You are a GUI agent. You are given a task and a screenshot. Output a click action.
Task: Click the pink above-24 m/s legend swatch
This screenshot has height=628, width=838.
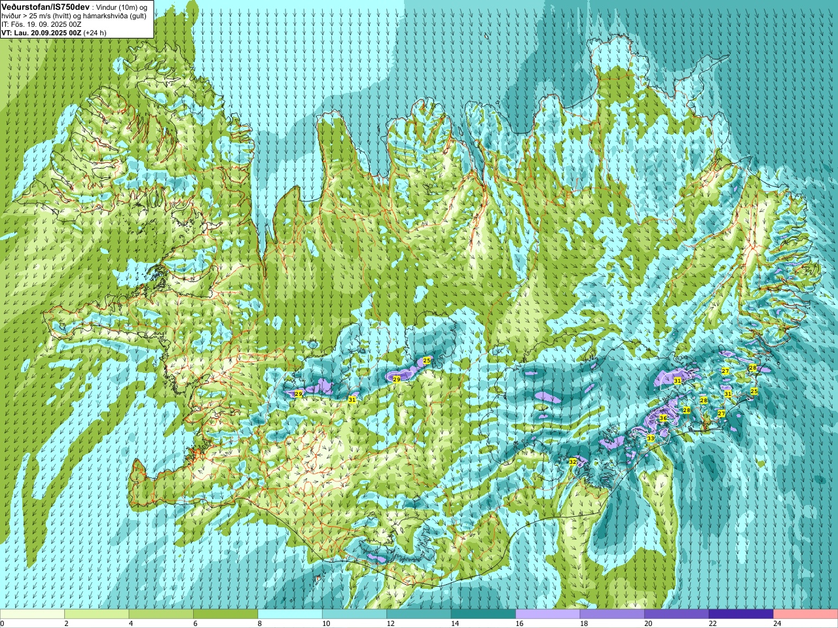click(806, 614)
